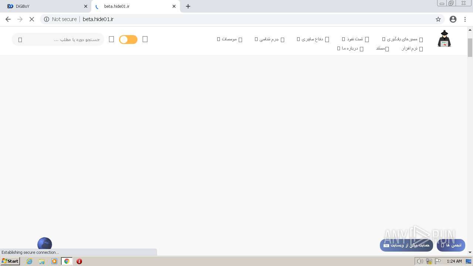This screenshot has height=266, width=473.
Task: Open the Chrome profile avatar
Action: (x=453, y=19)
